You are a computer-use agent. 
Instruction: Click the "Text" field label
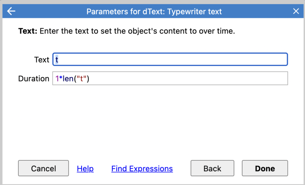pos(42,60)
